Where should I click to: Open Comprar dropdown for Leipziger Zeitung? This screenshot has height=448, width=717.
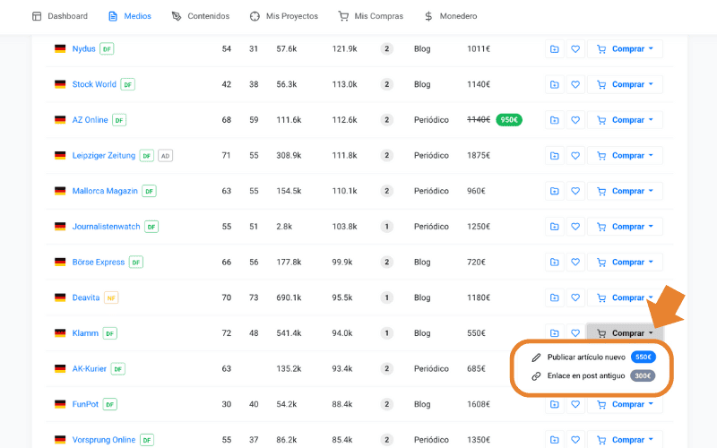[x=625, y=156]
